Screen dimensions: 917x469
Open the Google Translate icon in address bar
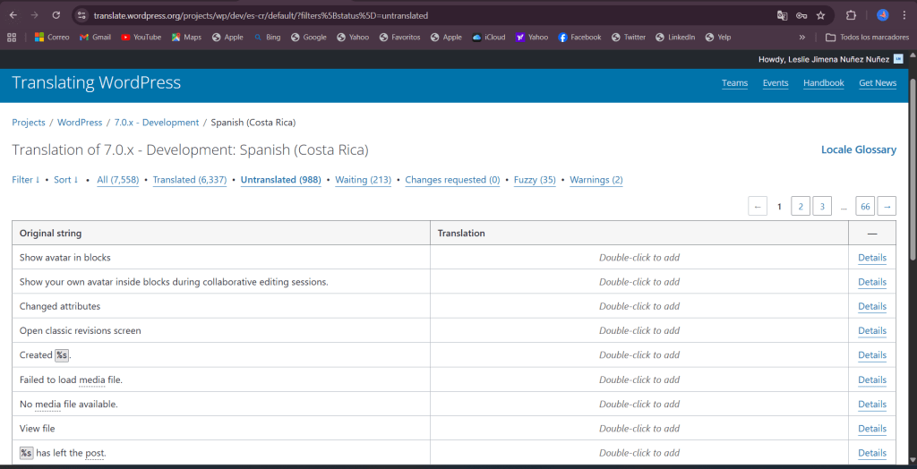pos(782,15)
